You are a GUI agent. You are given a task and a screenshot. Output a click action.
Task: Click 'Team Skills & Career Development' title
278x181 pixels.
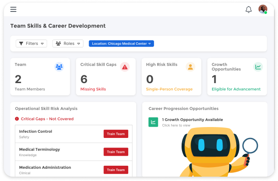58,26
